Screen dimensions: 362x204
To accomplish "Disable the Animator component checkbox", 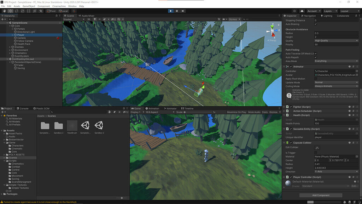I will click(x=291, y=67).
